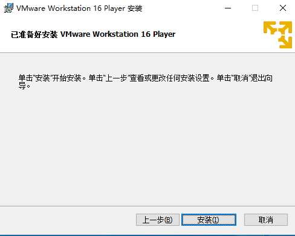Minimize the VMware Player setup window
The height and width of the screenshot is (236, 295).
click(228, 8)
